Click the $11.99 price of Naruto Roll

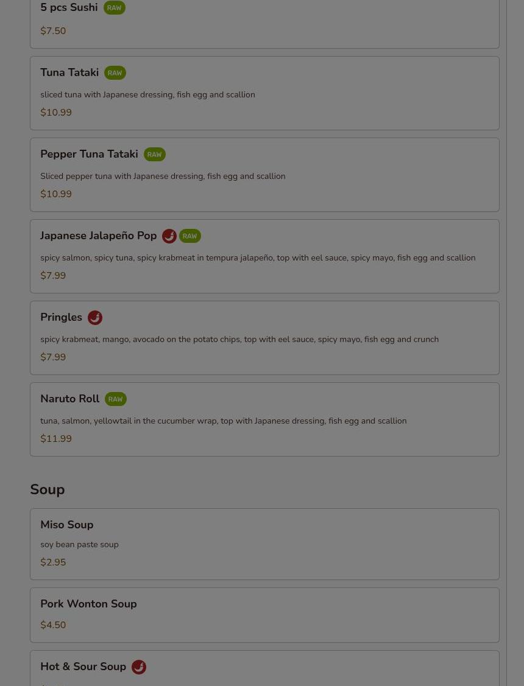click(x=56, y=438)
